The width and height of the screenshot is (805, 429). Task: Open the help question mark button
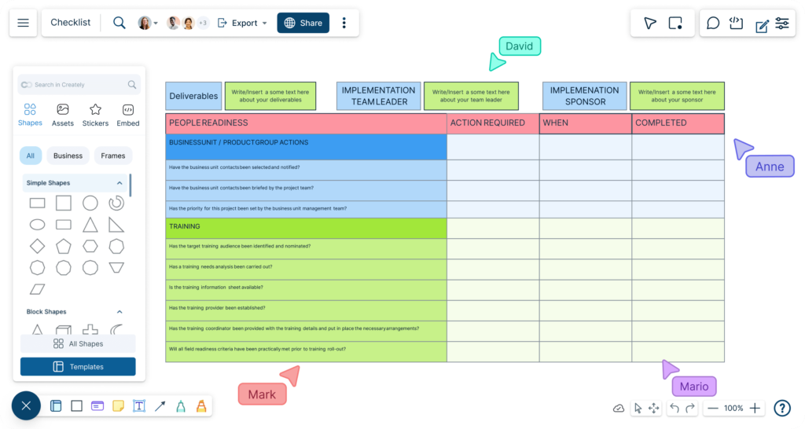pyautogui.click(x=782, y=409)
